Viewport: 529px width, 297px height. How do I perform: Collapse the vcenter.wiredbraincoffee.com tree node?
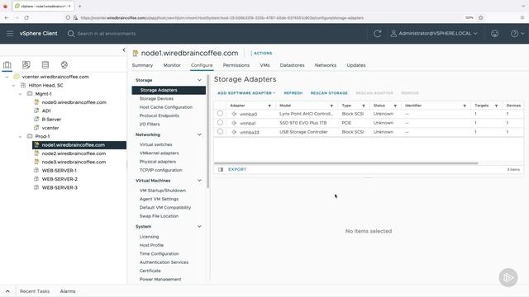pyautogui.click(x=7, y=77)
